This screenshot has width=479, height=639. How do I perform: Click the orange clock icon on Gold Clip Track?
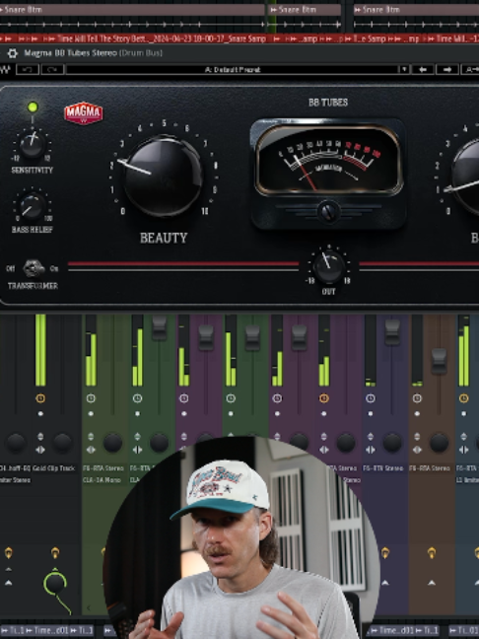click(40, 398)
